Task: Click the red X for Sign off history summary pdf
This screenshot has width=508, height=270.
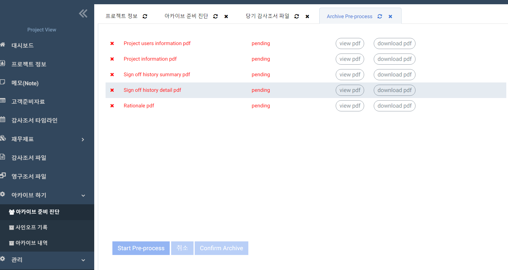Action: click(112, 75)
